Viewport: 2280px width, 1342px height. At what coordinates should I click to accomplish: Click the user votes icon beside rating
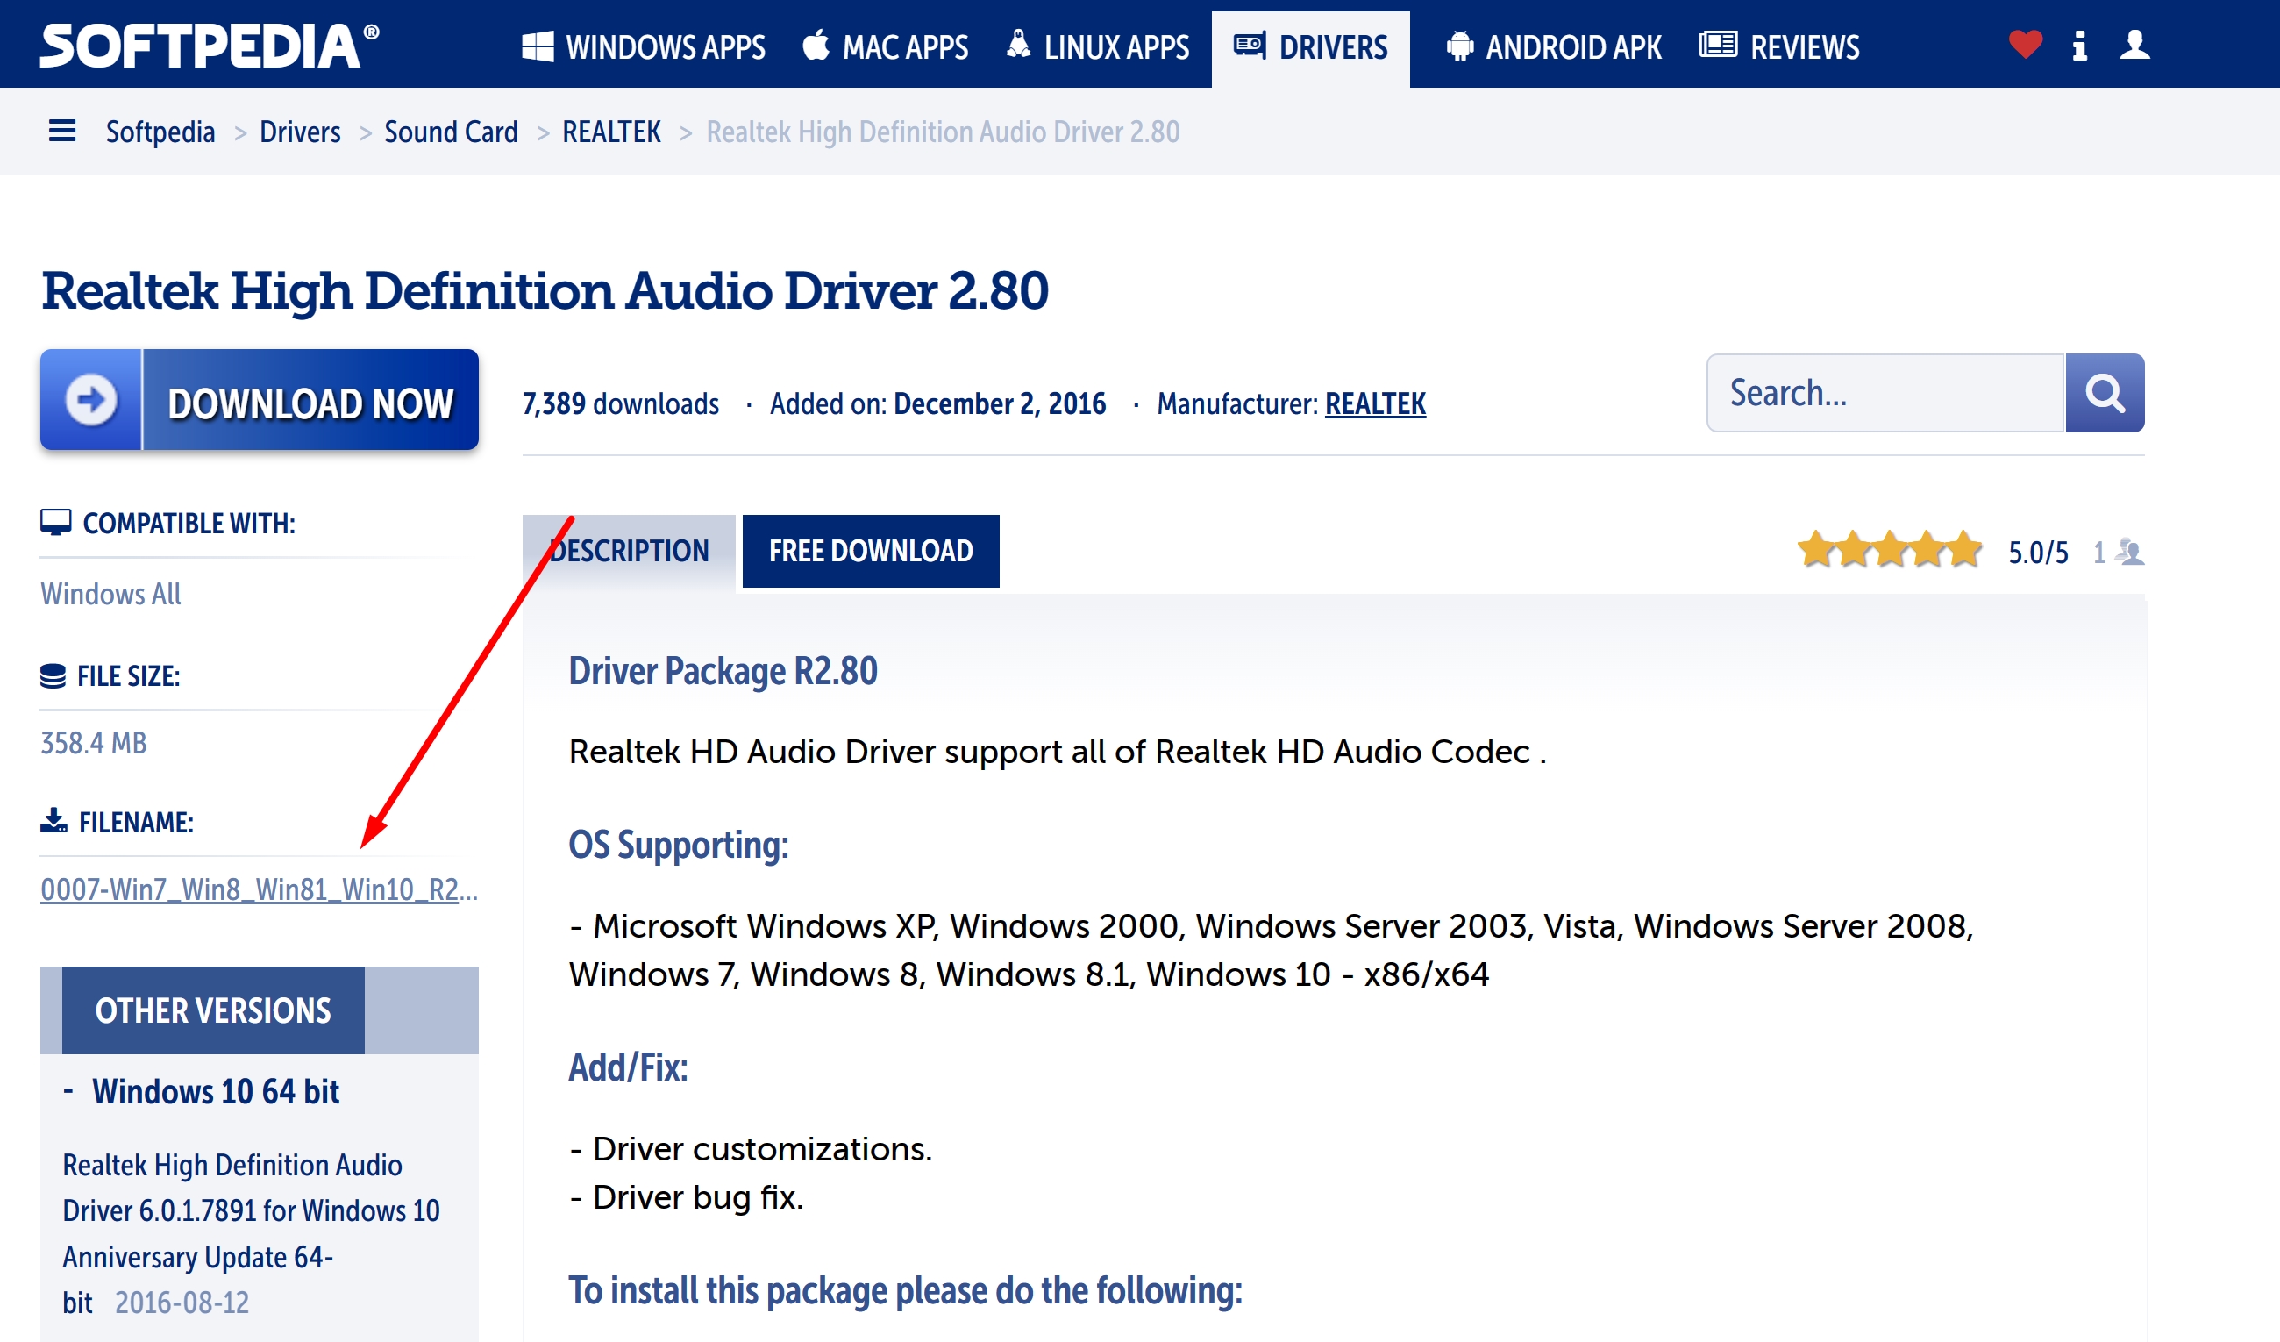point(2132,552)
